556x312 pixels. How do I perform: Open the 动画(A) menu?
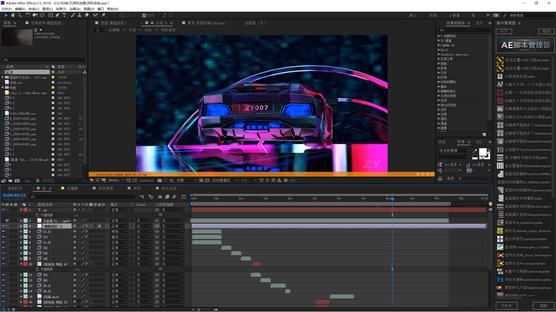75,9
